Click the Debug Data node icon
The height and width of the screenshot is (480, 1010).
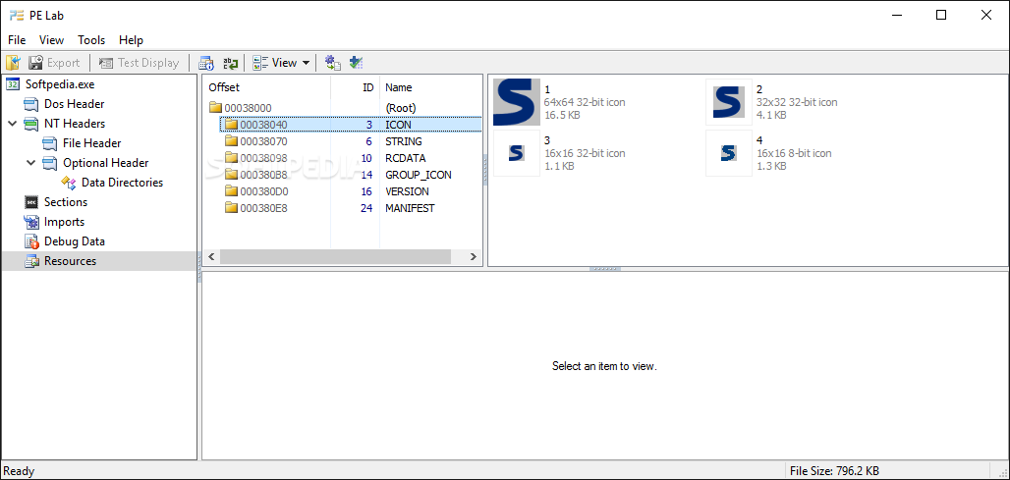pos(31,241)
